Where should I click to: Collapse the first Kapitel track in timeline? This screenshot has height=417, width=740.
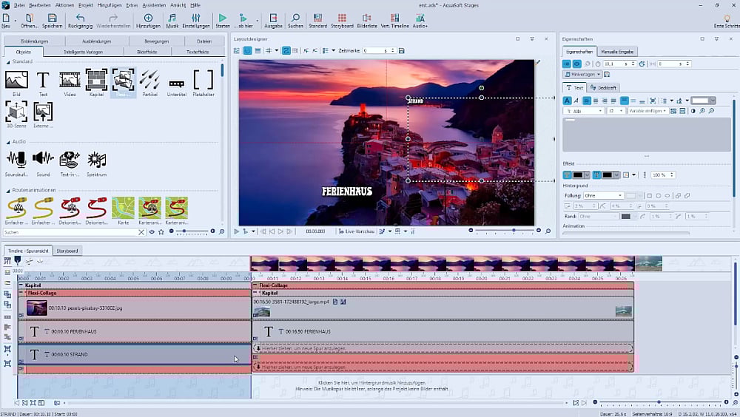point(21,285)
